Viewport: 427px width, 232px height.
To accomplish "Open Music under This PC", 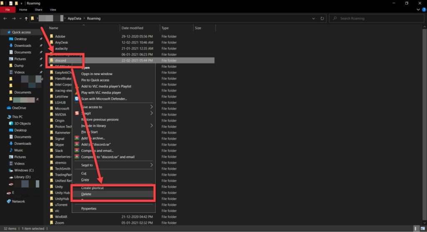I will click(x=18, y=150).
